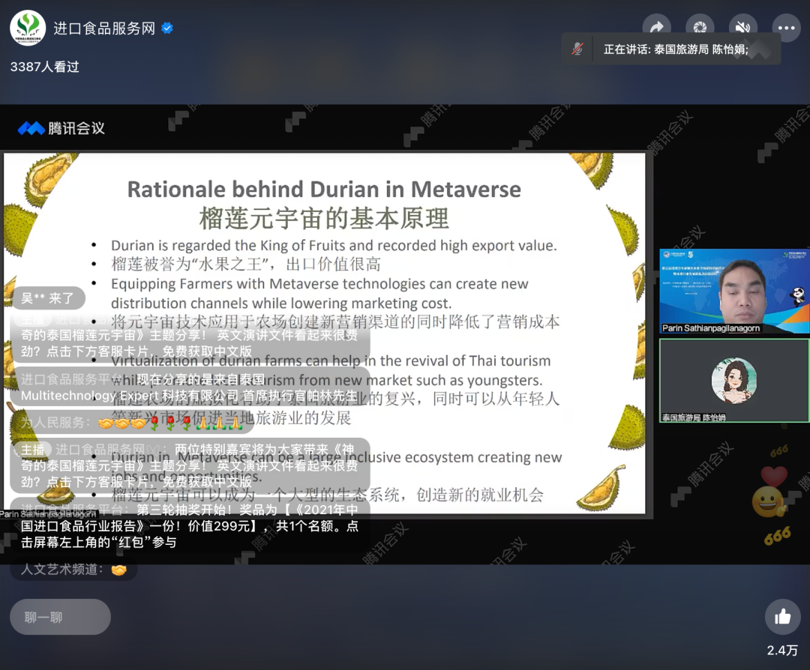Tap the 正在讲话 泰国旅游局 陈怡娟 banner
810x670 pixels.
pos(671,49)
